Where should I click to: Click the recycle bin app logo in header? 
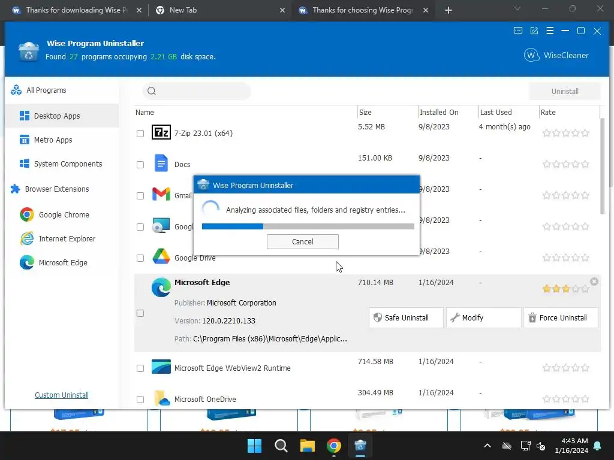click(x=29, y=52)
